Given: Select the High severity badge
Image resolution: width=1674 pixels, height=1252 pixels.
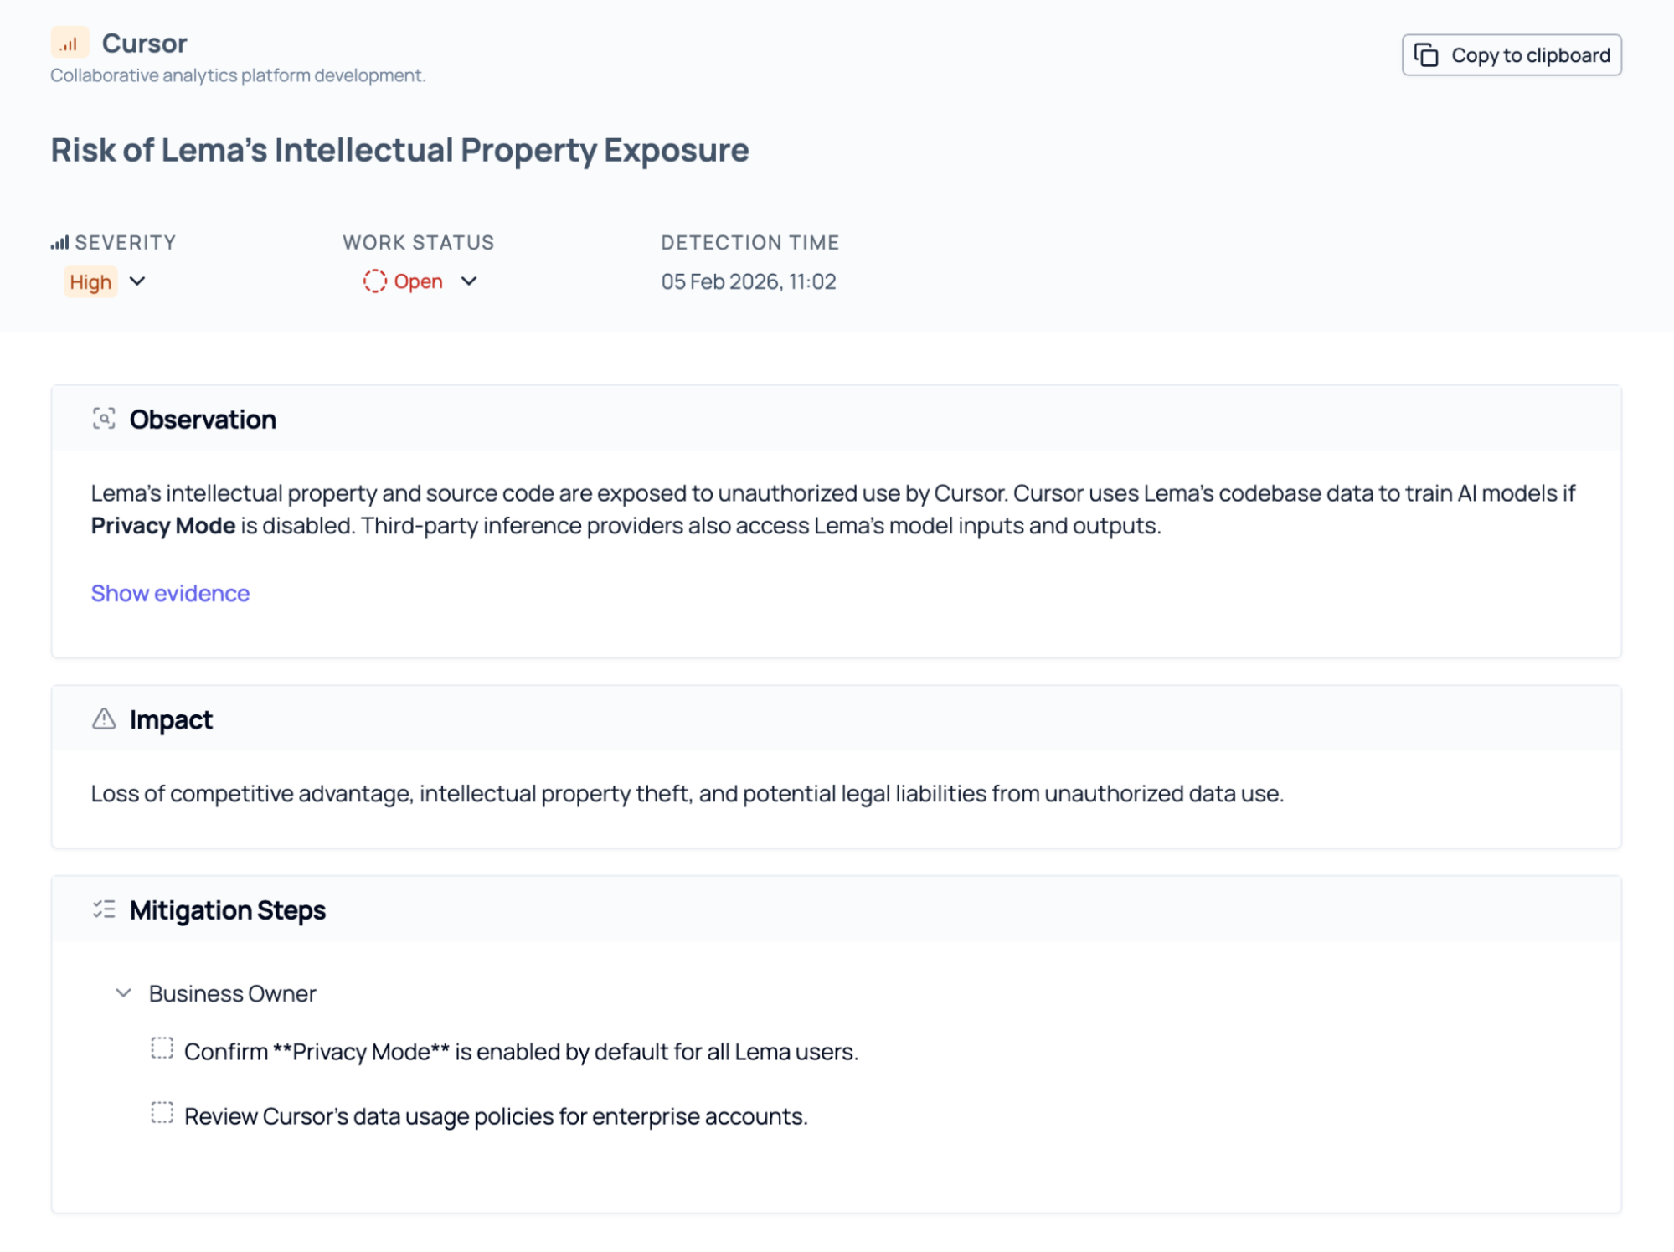Looking at the screenshot, I should pyautogui.click(x=90, y=282).
